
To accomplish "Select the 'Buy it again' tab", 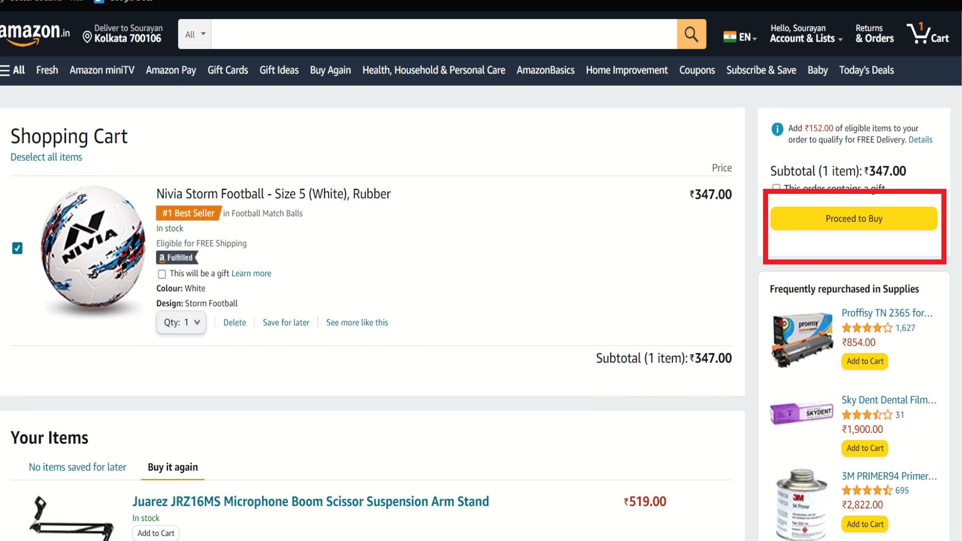I will point(172,467).
